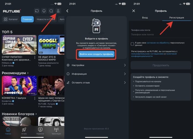
Task: Open Настройки row
Action: tap(96, 65)
